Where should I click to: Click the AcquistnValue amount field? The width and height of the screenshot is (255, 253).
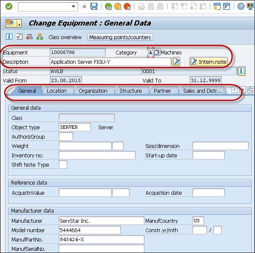coord(85,193)
